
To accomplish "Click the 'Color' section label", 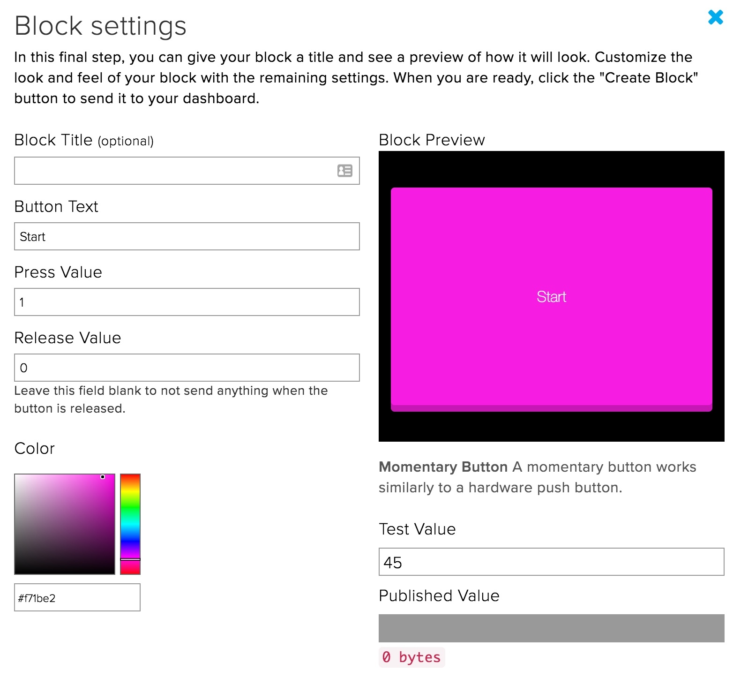I will point(35,448).
